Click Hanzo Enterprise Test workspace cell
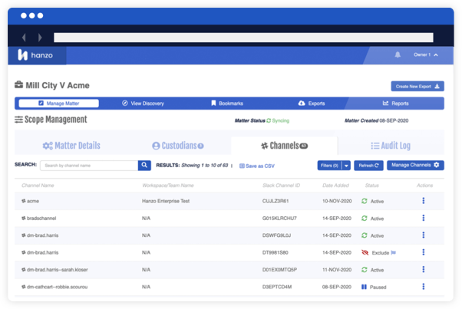The height and width of the screenshot is (309, 462). pos(166,201)
